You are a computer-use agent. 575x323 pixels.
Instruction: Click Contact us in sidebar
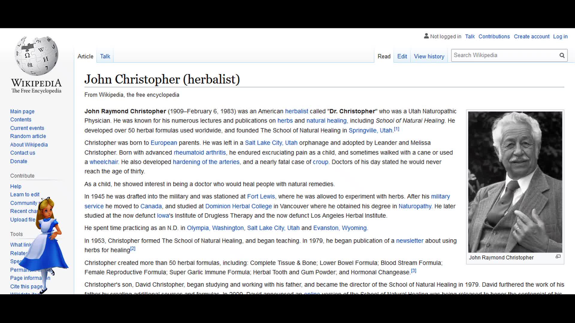click(x=22, y=153)
